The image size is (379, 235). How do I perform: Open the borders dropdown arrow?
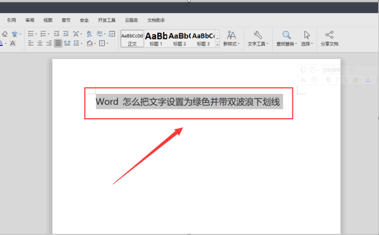point(107,44)
